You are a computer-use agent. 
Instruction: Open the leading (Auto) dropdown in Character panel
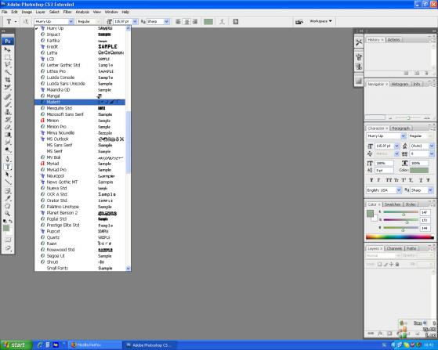[431, 146]
